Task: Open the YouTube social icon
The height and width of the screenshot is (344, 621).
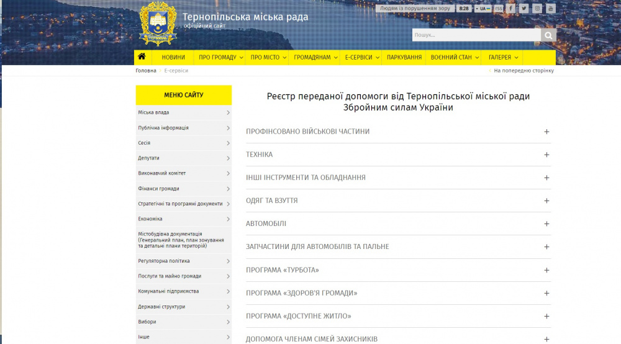Action: [x=550, y=8]
